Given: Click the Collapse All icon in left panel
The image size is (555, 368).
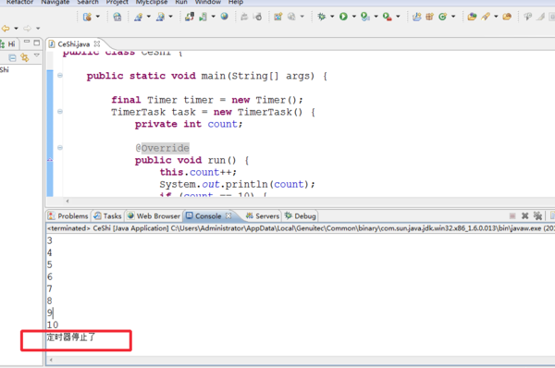Looking at the screenshot, I should 12,57.
